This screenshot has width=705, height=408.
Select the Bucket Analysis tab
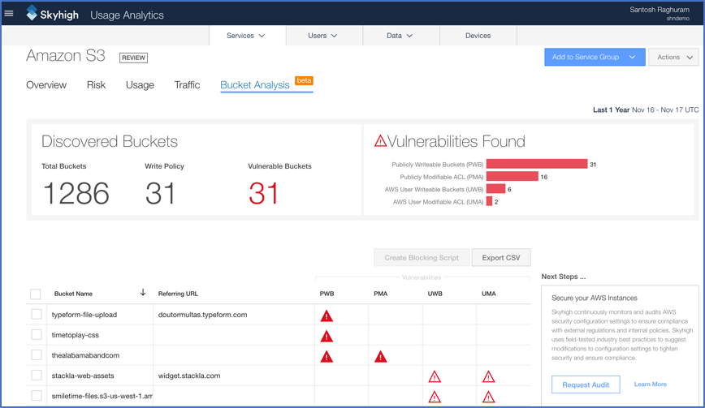pos(255,85)
